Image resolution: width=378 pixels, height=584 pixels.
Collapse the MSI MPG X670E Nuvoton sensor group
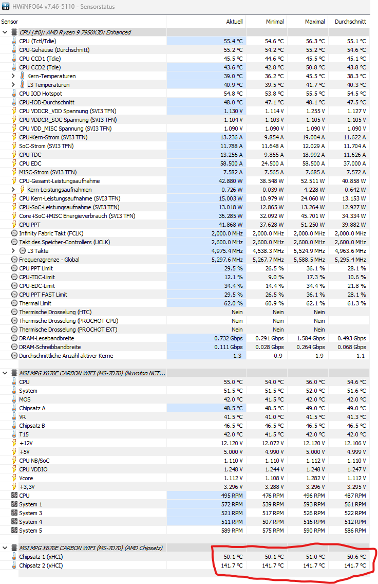point(5,373)
